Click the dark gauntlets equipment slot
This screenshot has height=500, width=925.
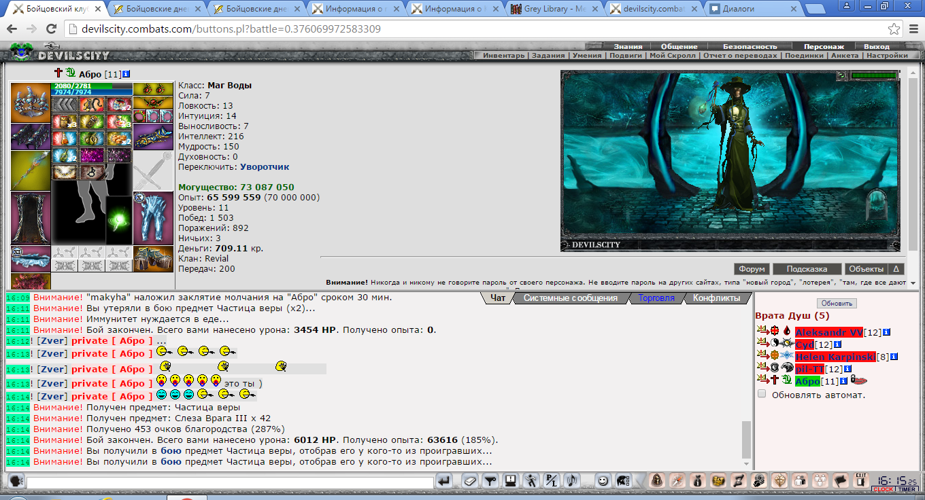31,137
